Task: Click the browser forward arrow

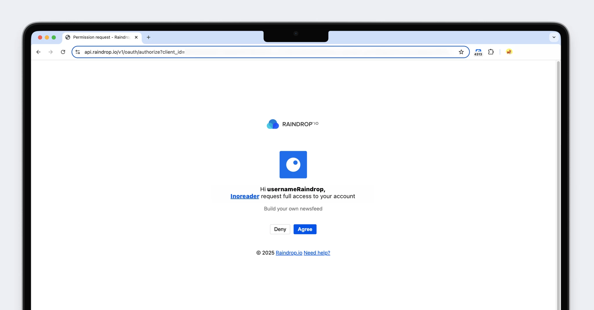Action: click(x=51, y=52)
